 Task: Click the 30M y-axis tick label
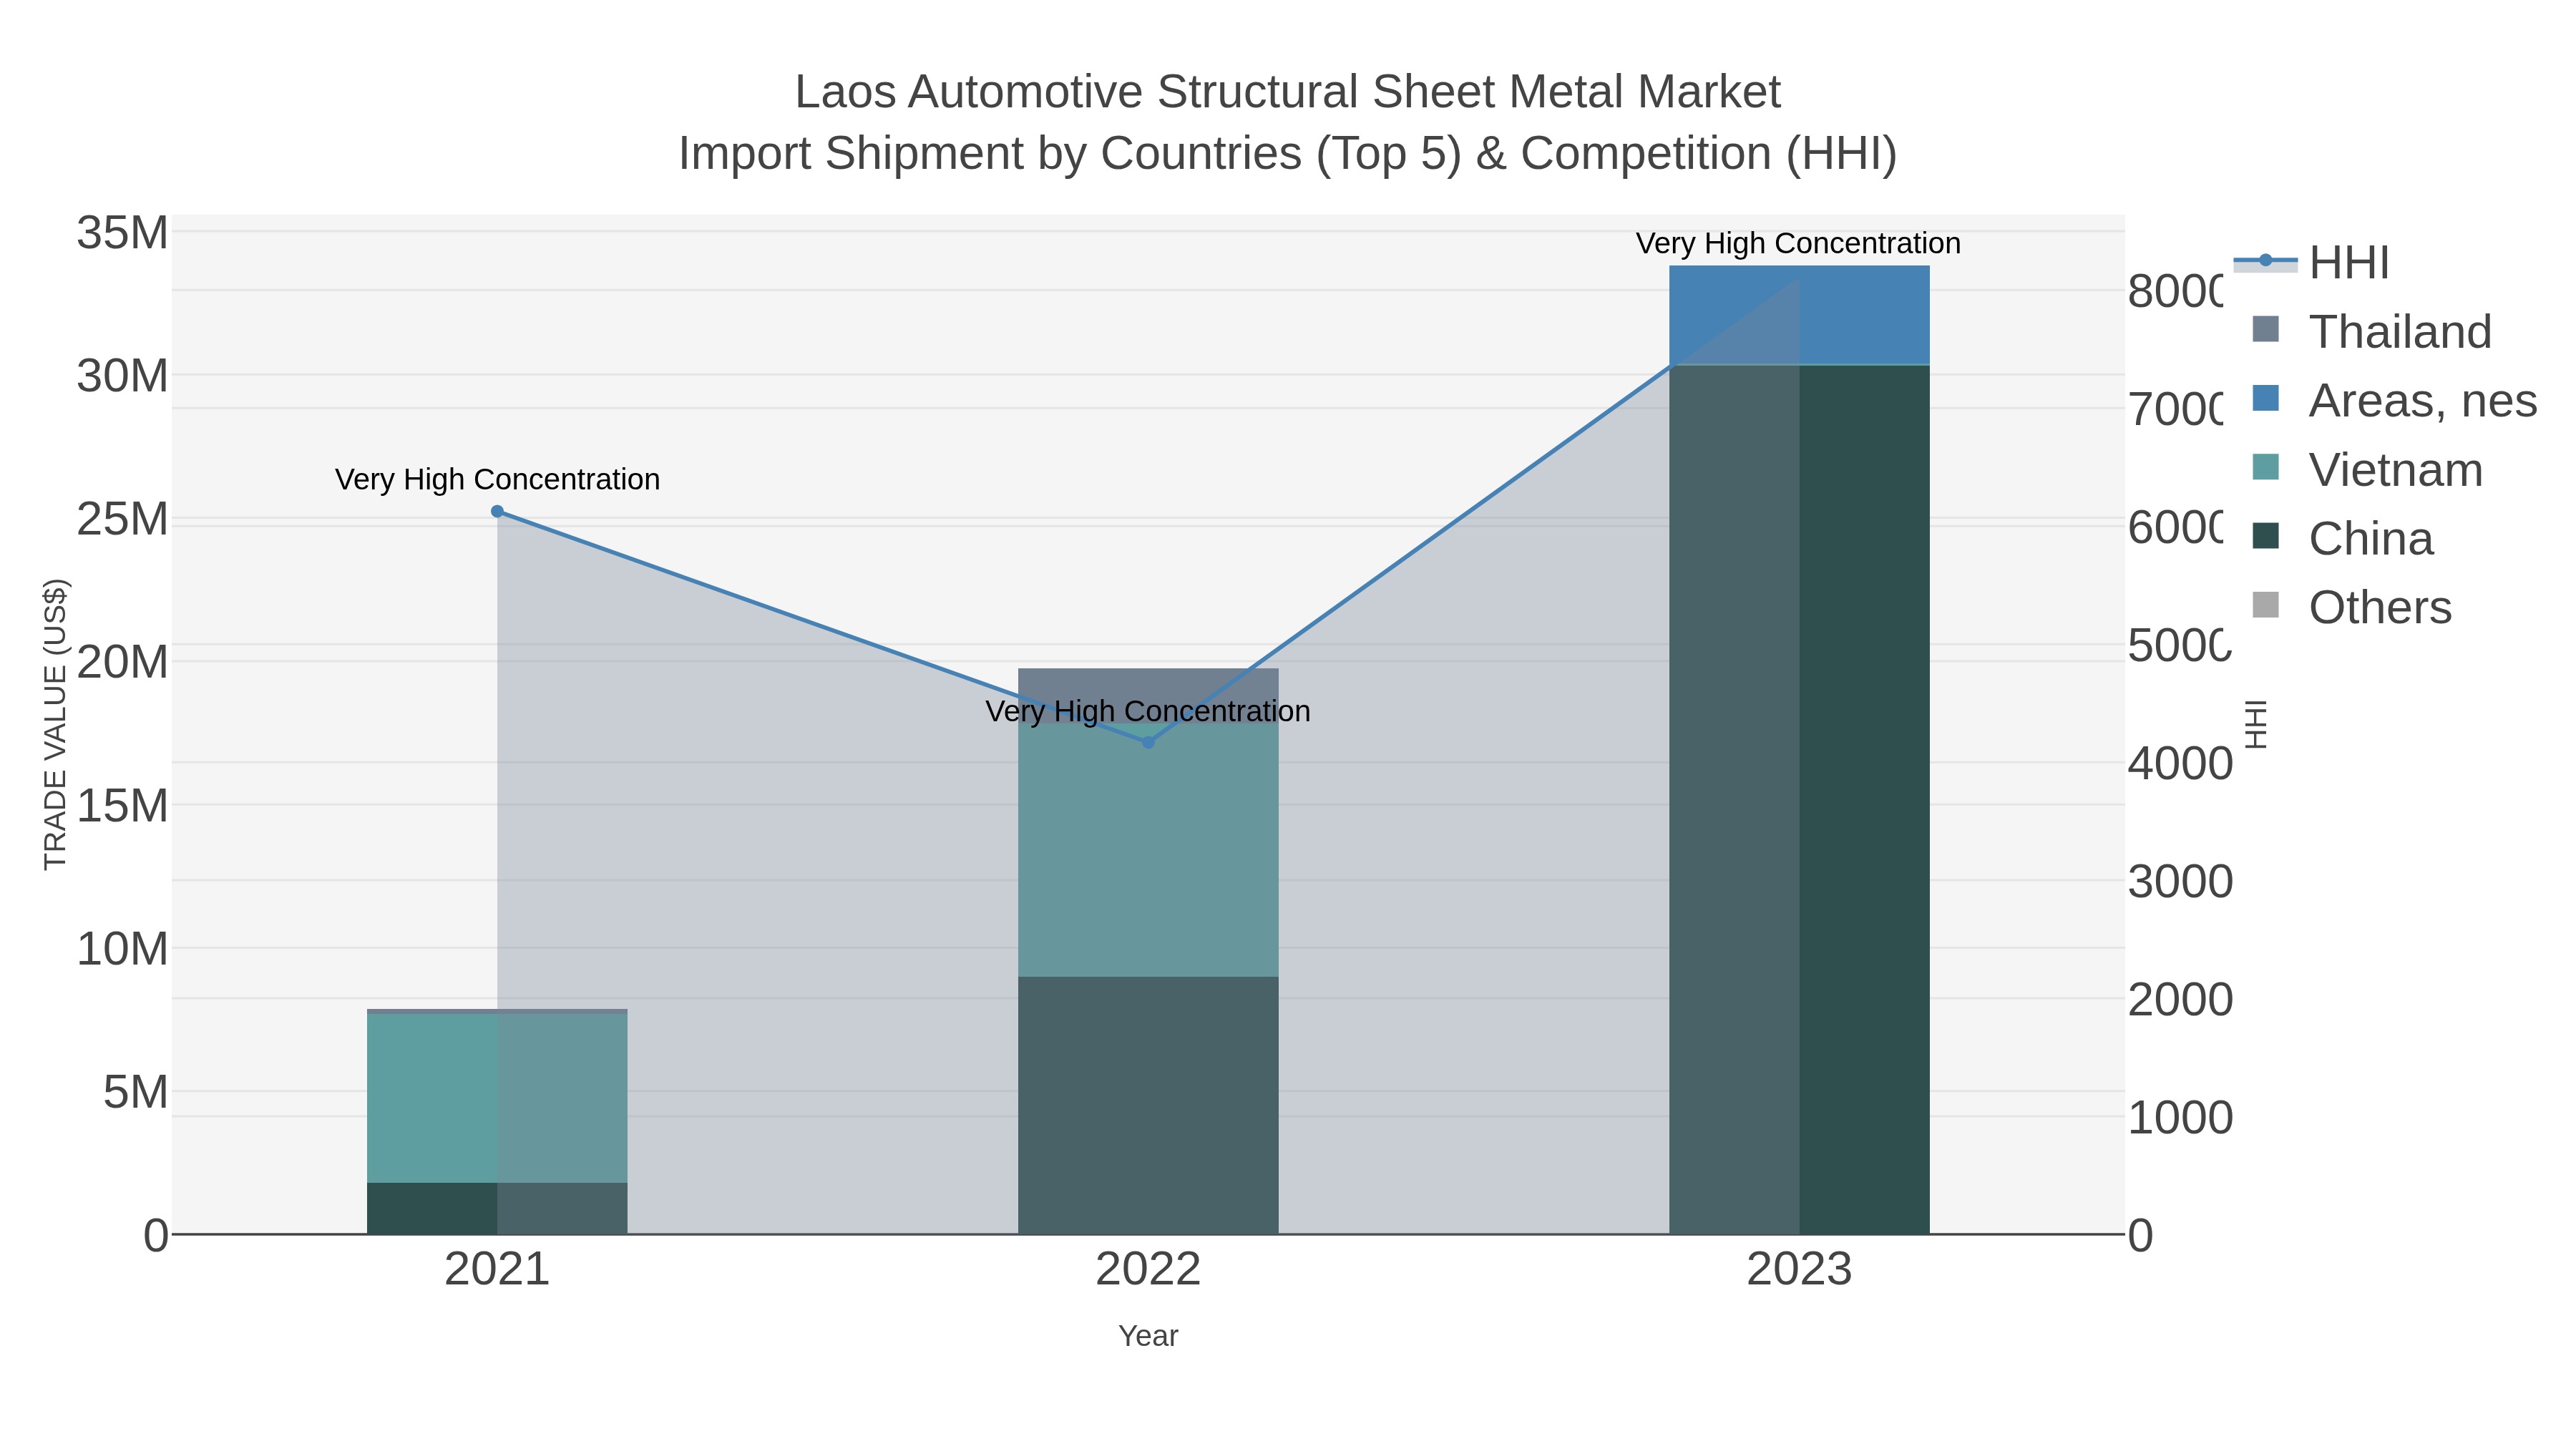(123, 377)
